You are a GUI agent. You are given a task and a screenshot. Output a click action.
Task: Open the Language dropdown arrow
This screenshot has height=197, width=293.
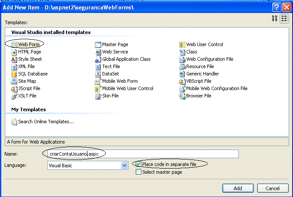click(x=124, y=166)
